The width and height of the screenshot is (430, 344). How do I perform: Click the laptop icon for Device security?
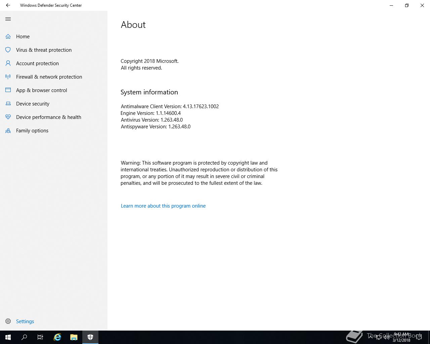click(8, 103)
